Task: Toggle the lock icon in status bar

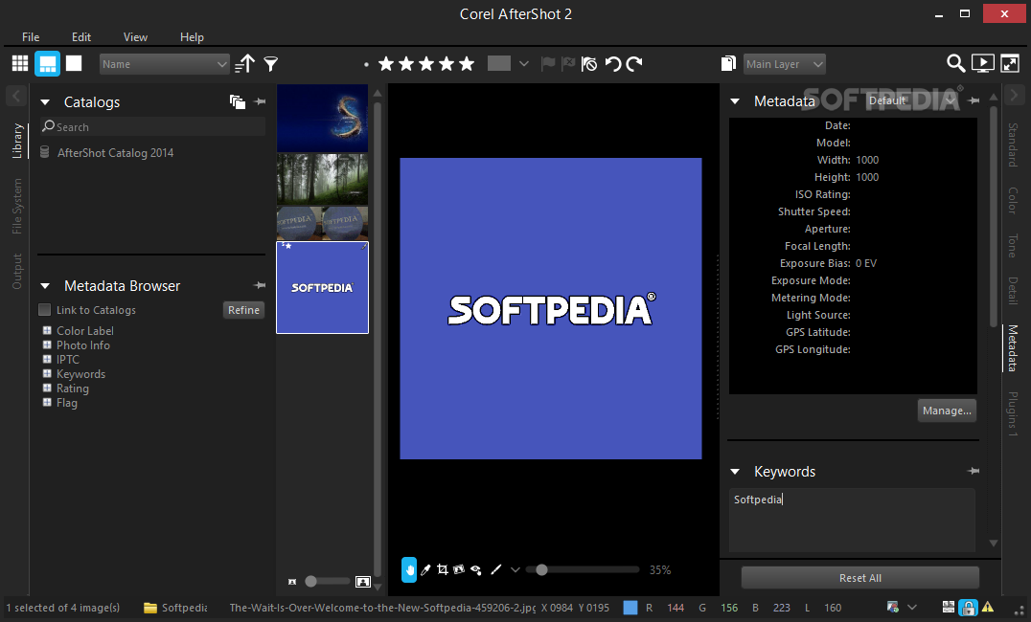Action: tap(968, 608)
